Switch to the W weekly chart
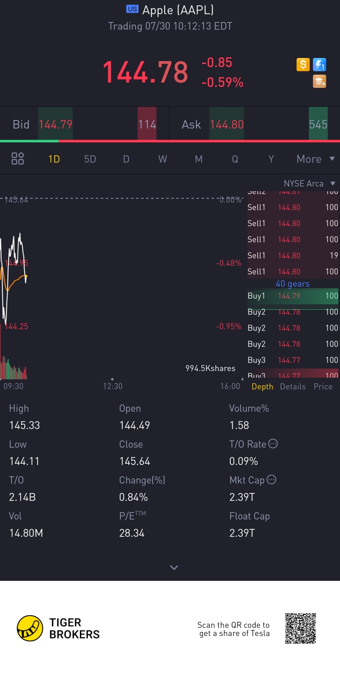The image size is (340, 676). [x=162, y=159]
